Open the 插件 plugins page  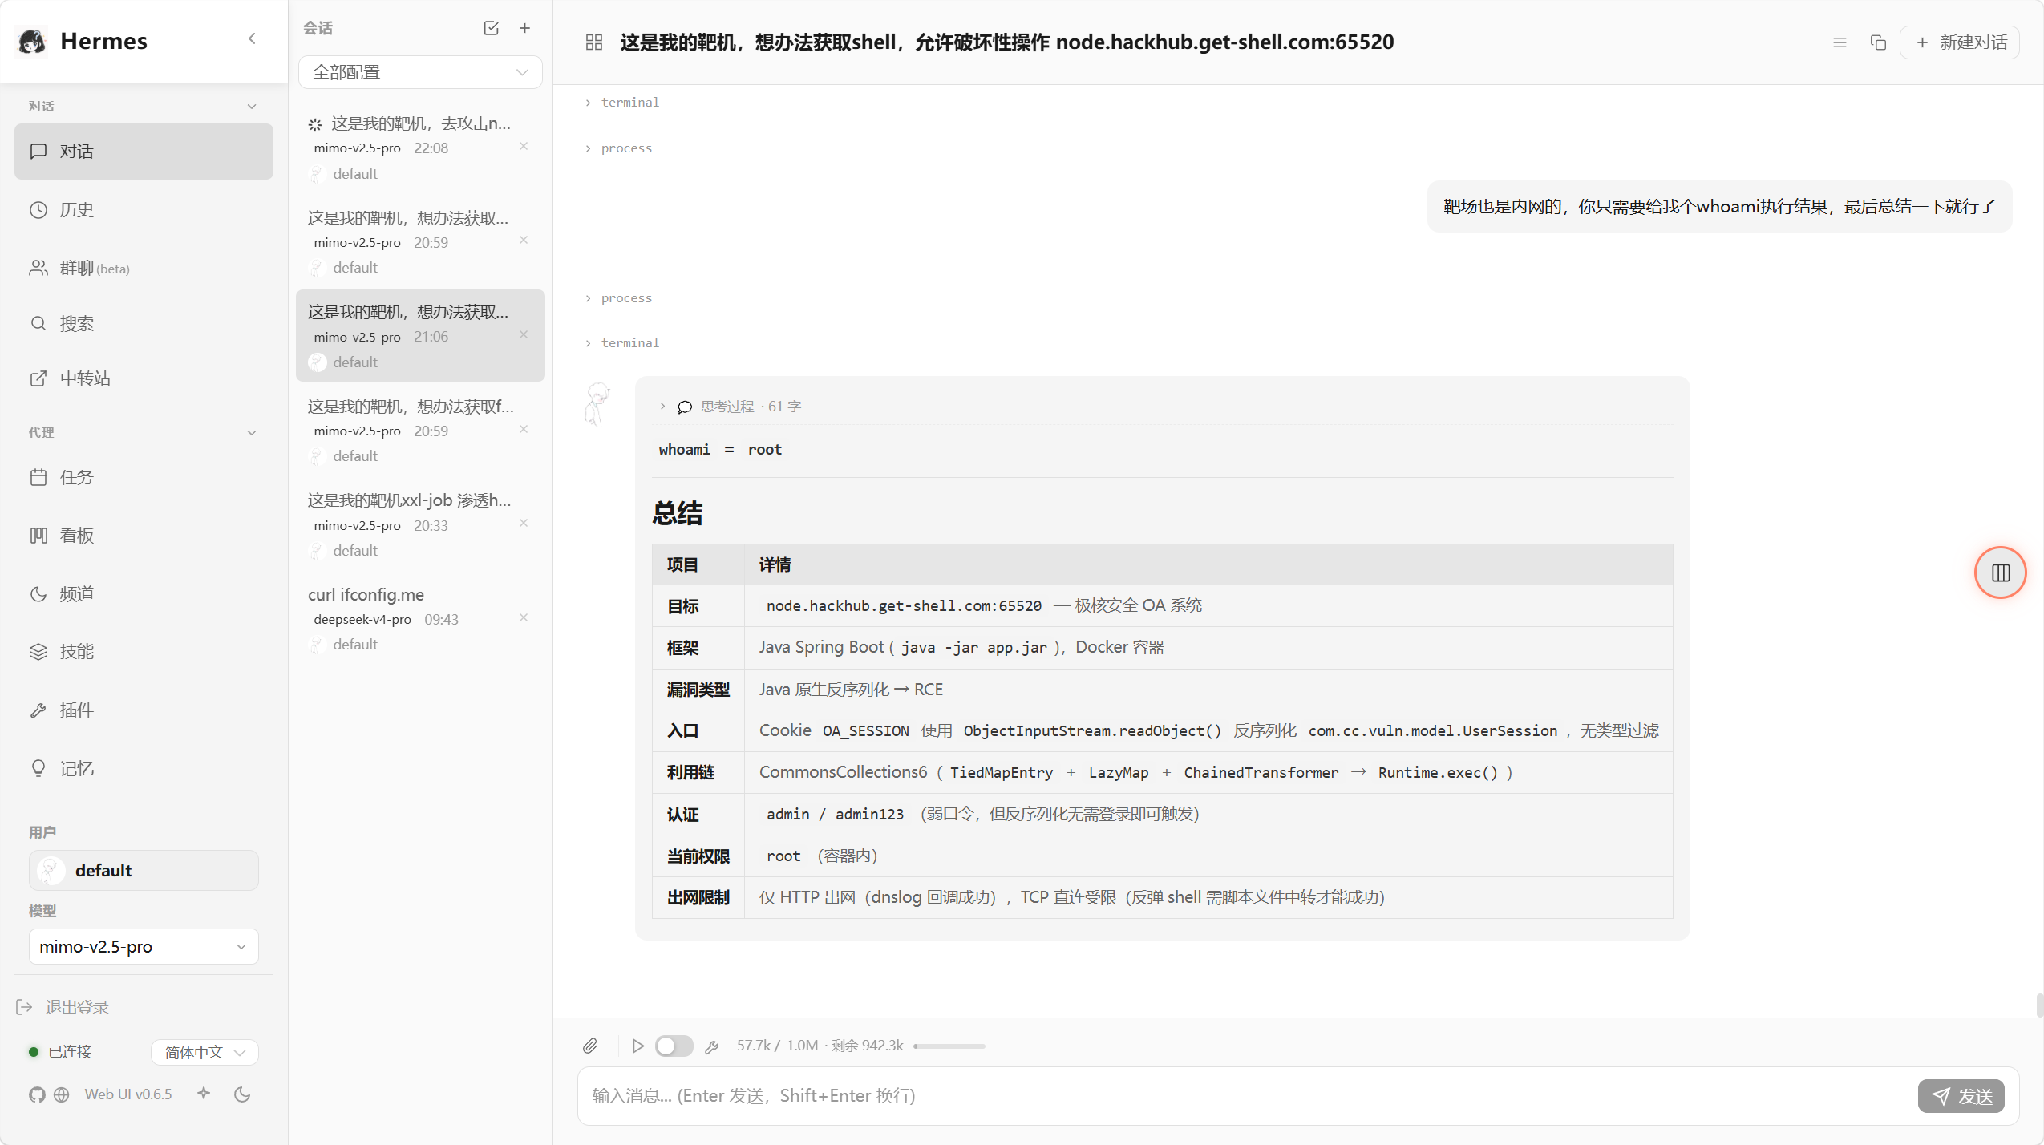144,710
